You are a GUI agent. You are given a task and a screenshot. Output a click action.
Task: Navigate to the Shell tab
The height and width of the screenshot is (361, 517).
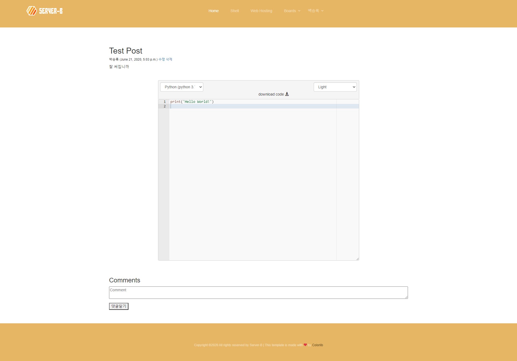click(235, 10)
